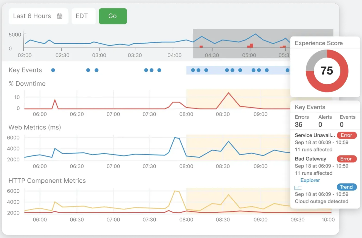Select the Experience Score donut showing 75
The image size is (362, 238).
[x=327, y=71]
